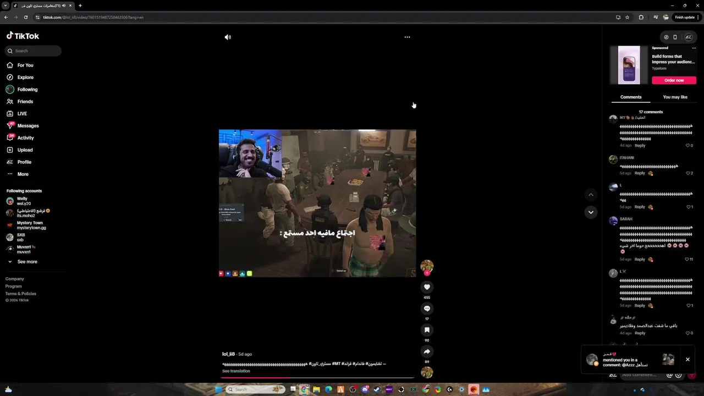
Task: Like the video with the heart icon
Action: [427, 287]
